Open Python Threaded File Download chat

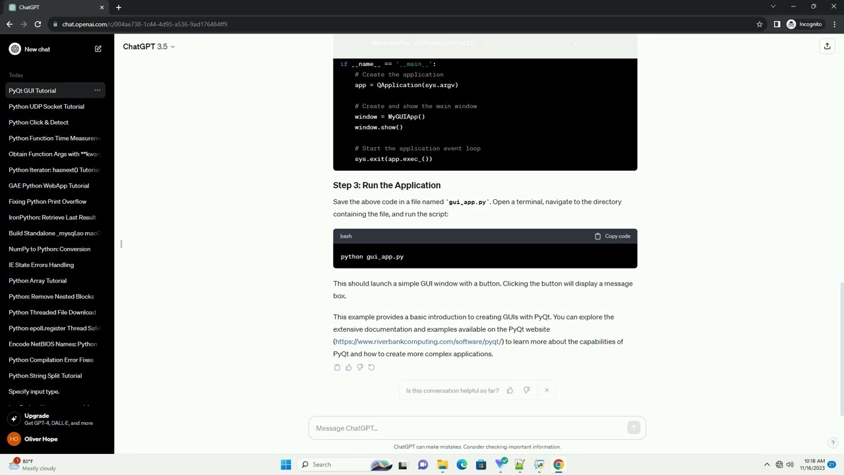(x=57, y=312)
